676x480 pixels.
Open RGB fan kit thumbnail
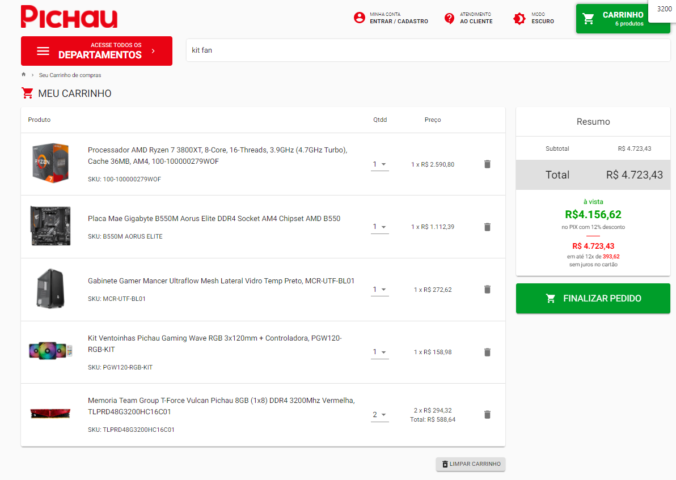tap(50, 351)
